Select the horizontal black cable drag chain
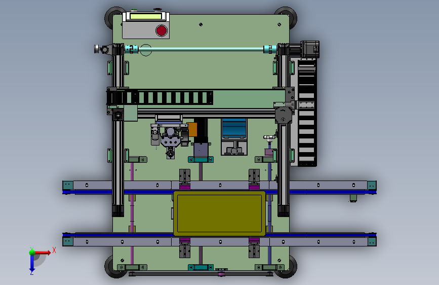 (x=160, y=97)
